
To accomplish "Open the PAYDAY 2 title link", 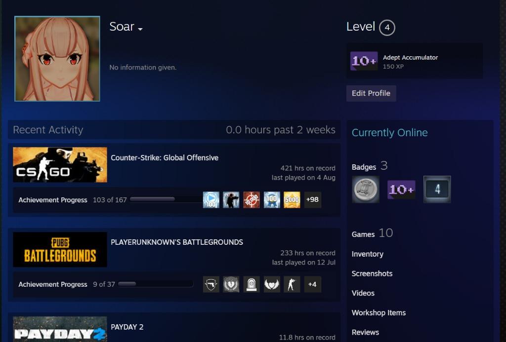I will coord(127,327).
